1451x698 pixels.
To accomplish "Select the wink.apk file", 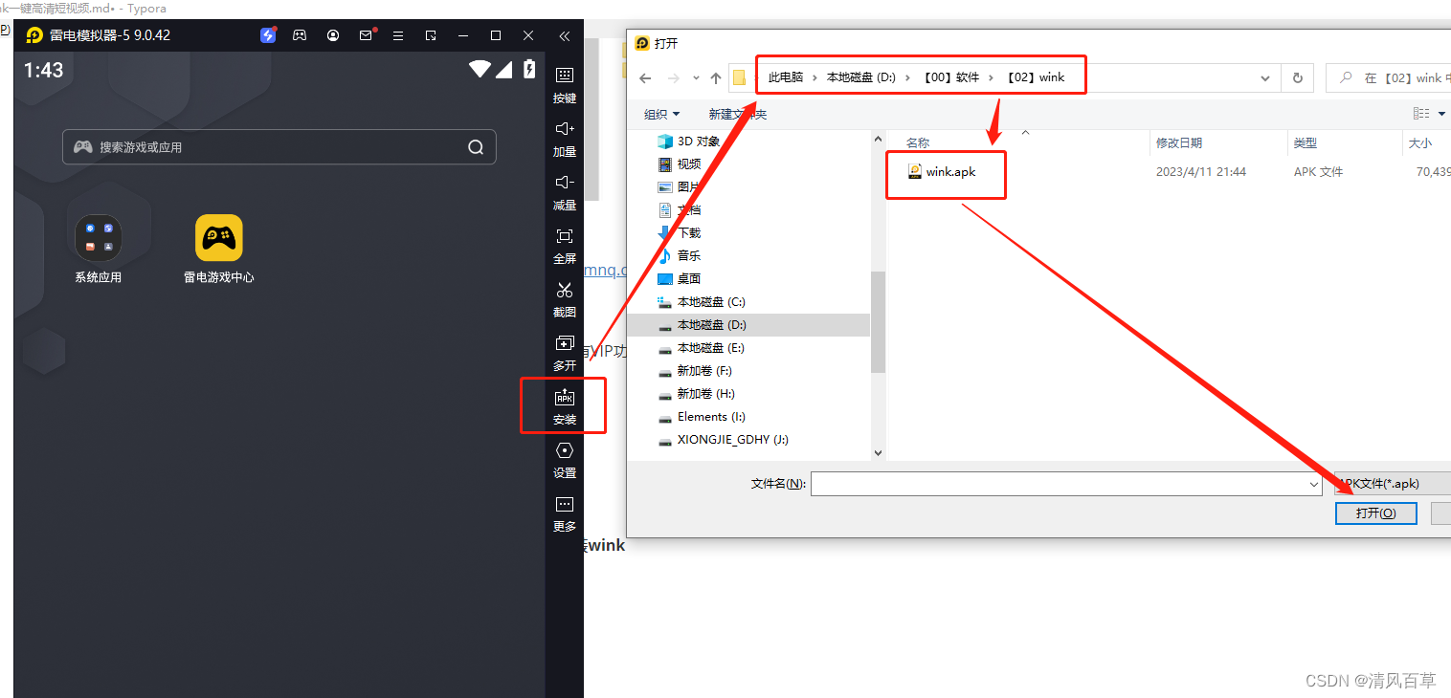I will point(942,171).
